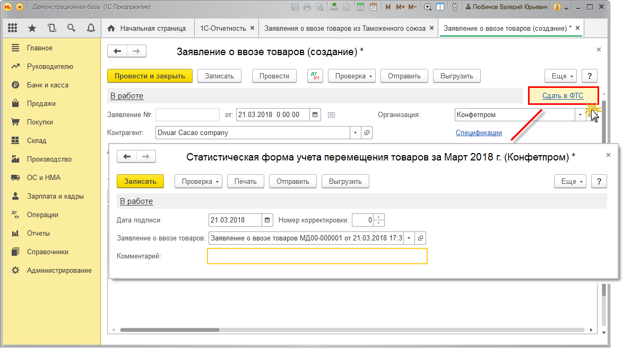The height and width of the screenshot is (349, 623).
Task: Open Контрагент Divuar Cacao company record icon
Action: (x=367, y=132)
